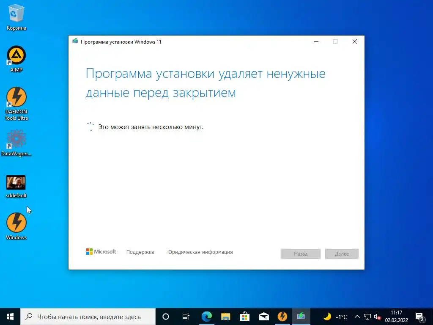Open File Explorer from the taskbar
This screenshot has width=433, height=325.
(x=226, y=317)
